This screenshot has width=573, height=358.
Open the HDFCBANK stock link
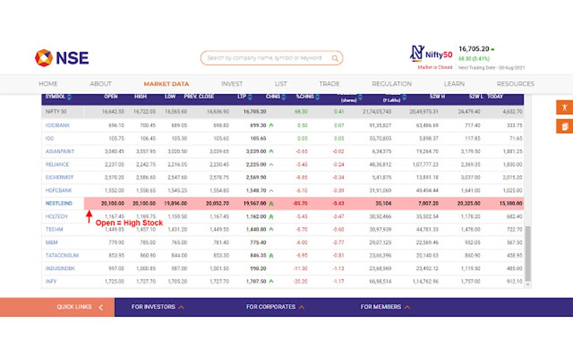click(58, 190)
